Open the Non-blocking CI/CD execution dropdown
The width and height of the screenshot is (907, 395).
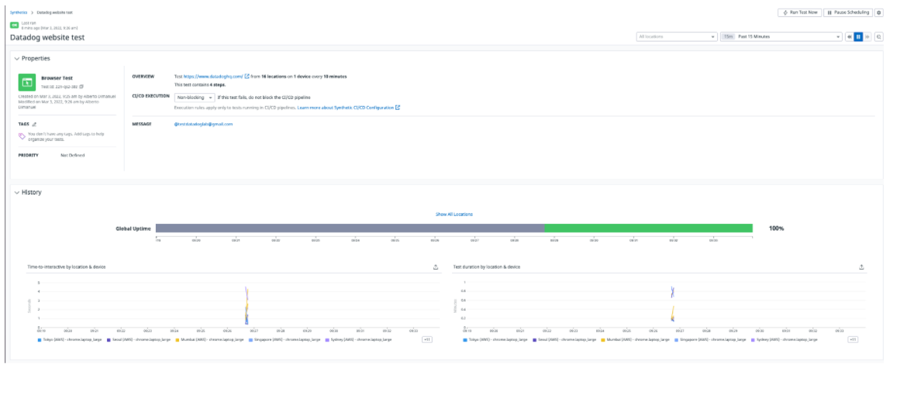(195, 97)
